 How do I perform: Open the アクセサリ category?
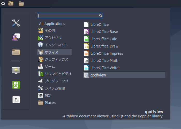55,38
